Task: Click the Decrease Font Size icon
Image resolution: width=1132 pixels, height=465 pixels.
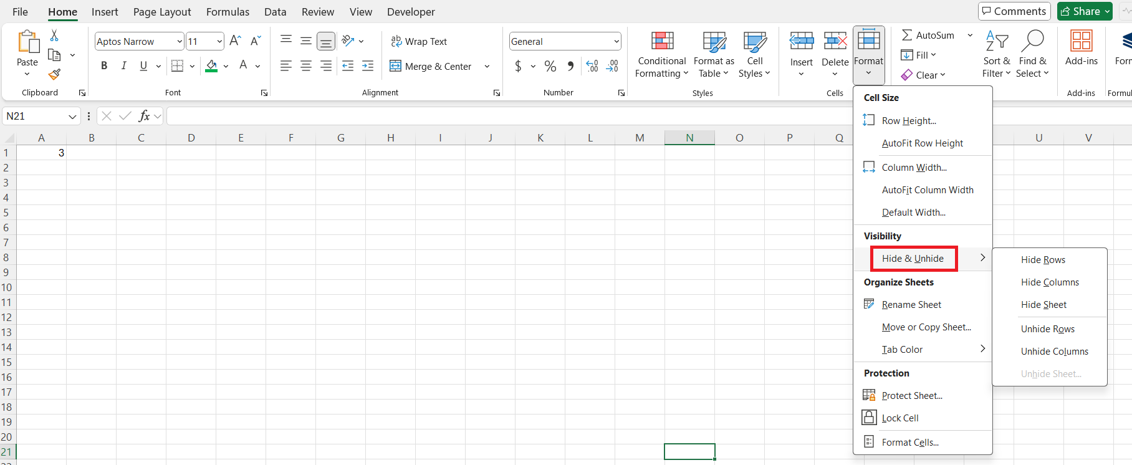Action: point(256,41)
